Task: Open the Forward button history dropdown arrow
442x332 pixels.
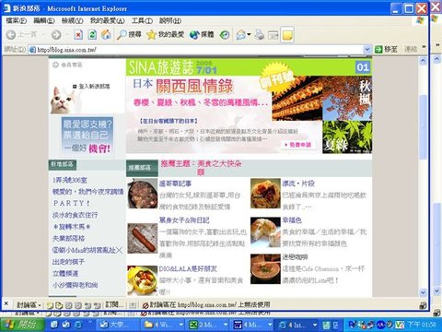Action: 67,35
